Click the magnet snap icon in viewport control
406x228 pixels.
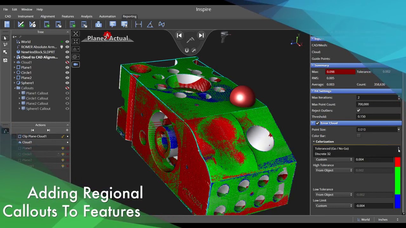[187, 50]
